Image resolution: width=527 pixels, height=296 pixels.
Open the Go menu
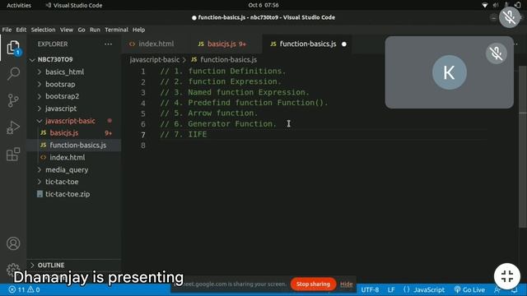(82, 30)
